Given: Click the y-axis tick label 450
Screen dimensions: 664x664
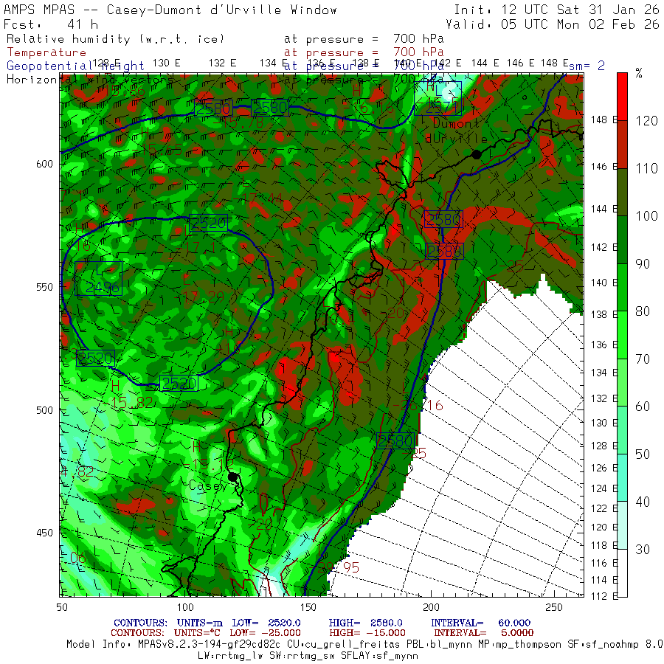Looking at the screenshot, I should click(x=44, y=533).
